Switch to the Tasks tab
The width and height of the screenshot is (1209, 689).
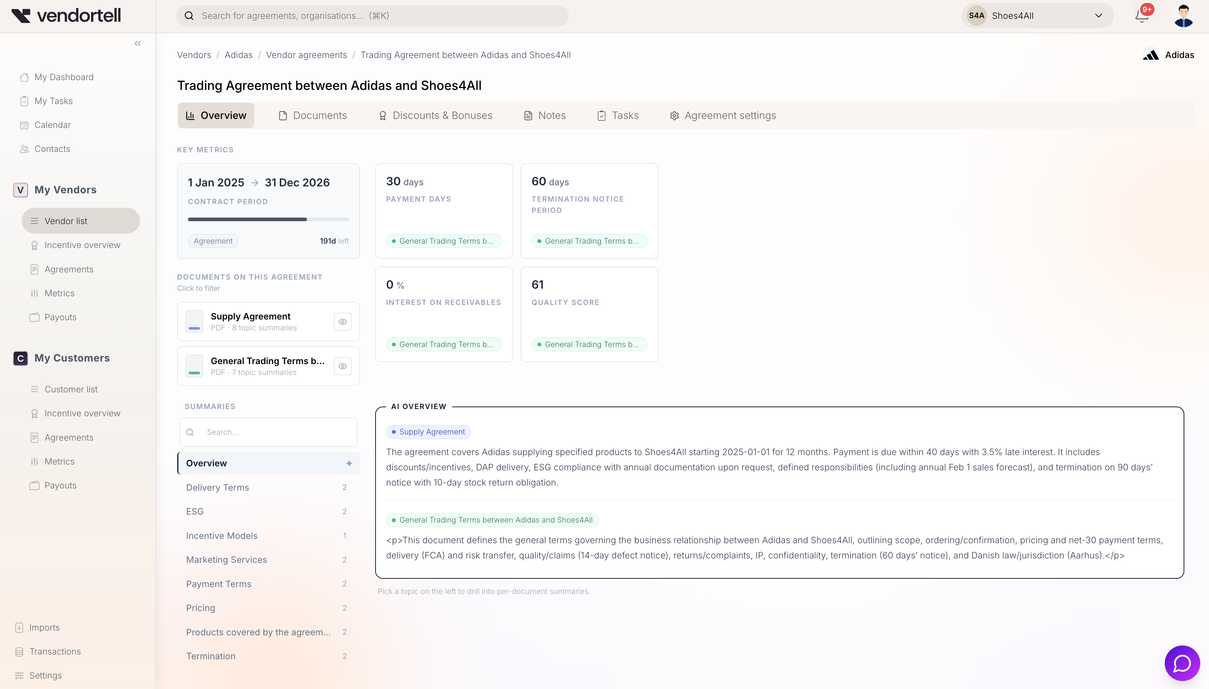click(618, 115)
